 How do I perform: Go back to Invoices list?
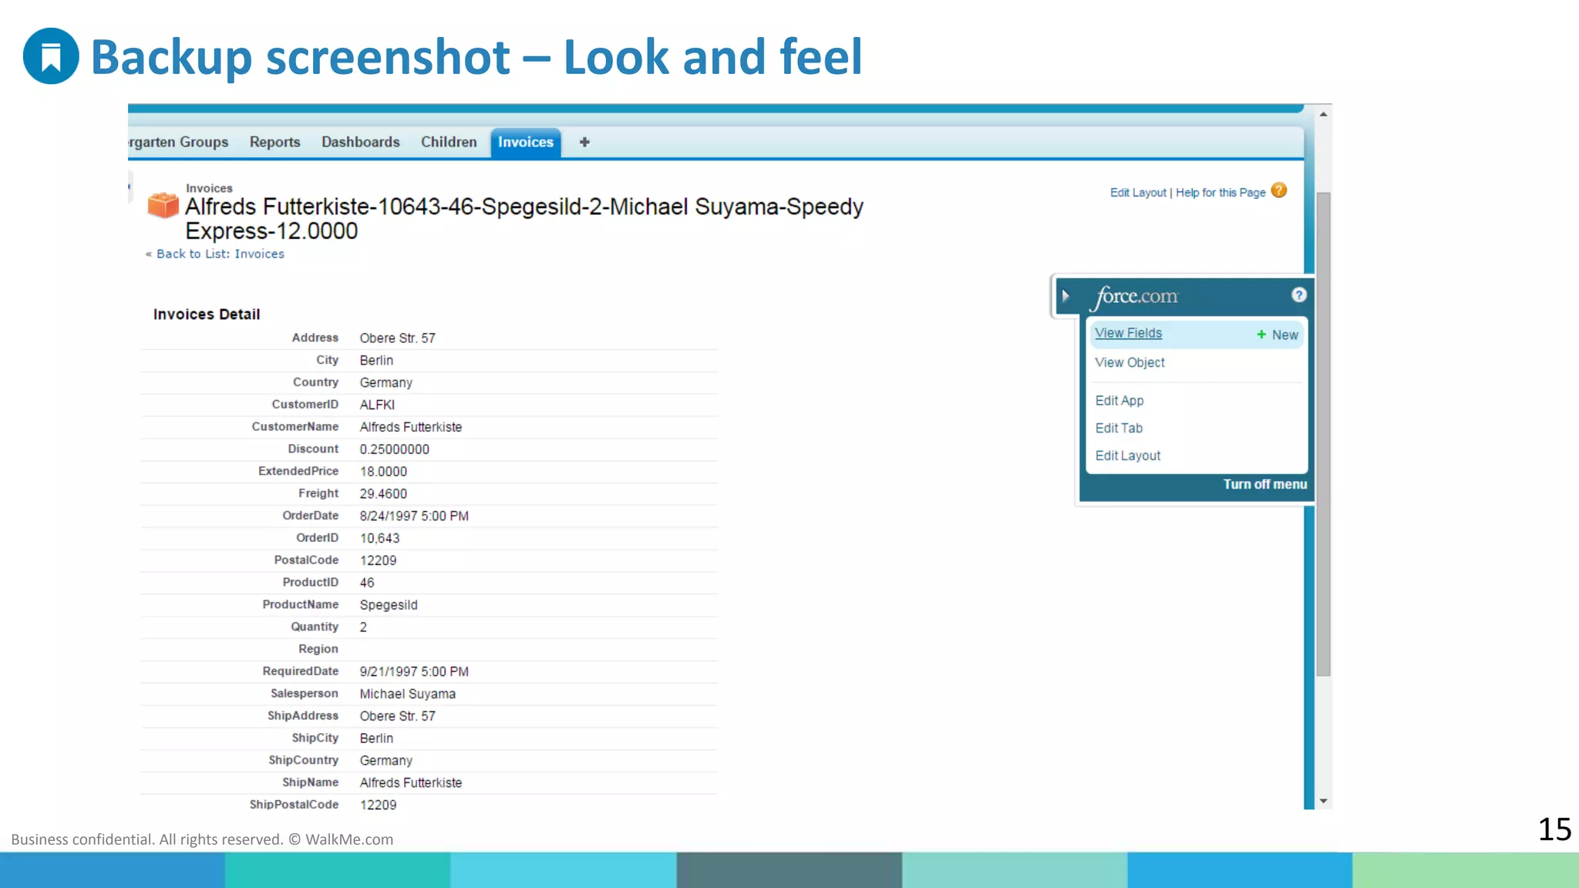coord(220,254)
